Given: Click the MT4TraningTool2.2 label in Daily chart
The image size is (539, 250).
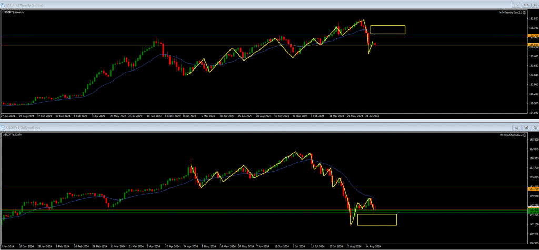Looking at the screenshot, I should pos(511,135).
